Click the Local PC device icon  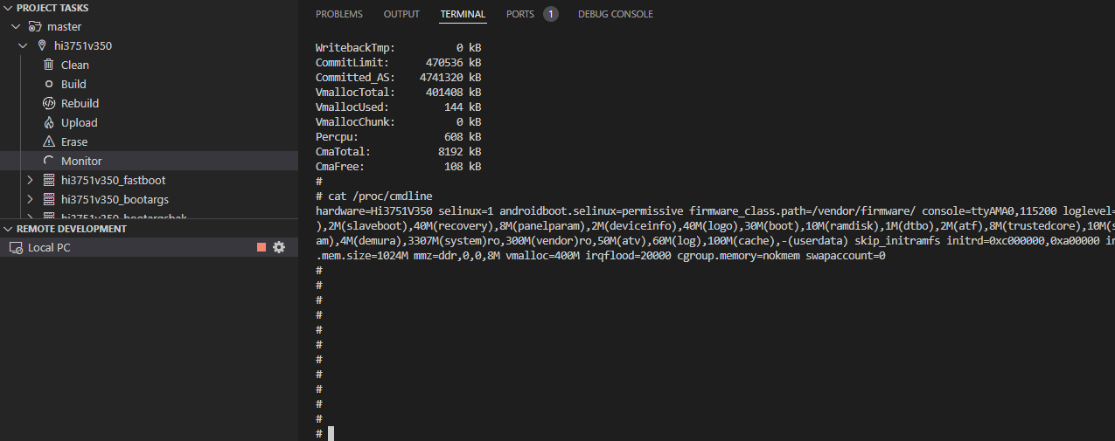coord(16,248)
